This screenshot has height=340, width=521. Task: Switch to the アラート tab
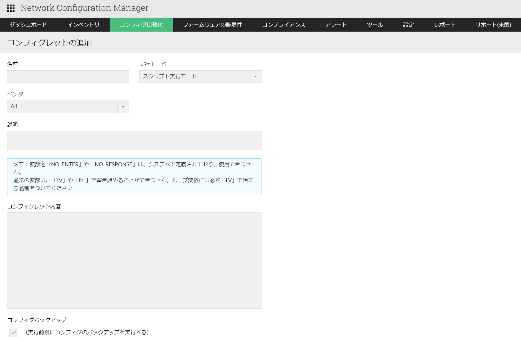point(336,25)
